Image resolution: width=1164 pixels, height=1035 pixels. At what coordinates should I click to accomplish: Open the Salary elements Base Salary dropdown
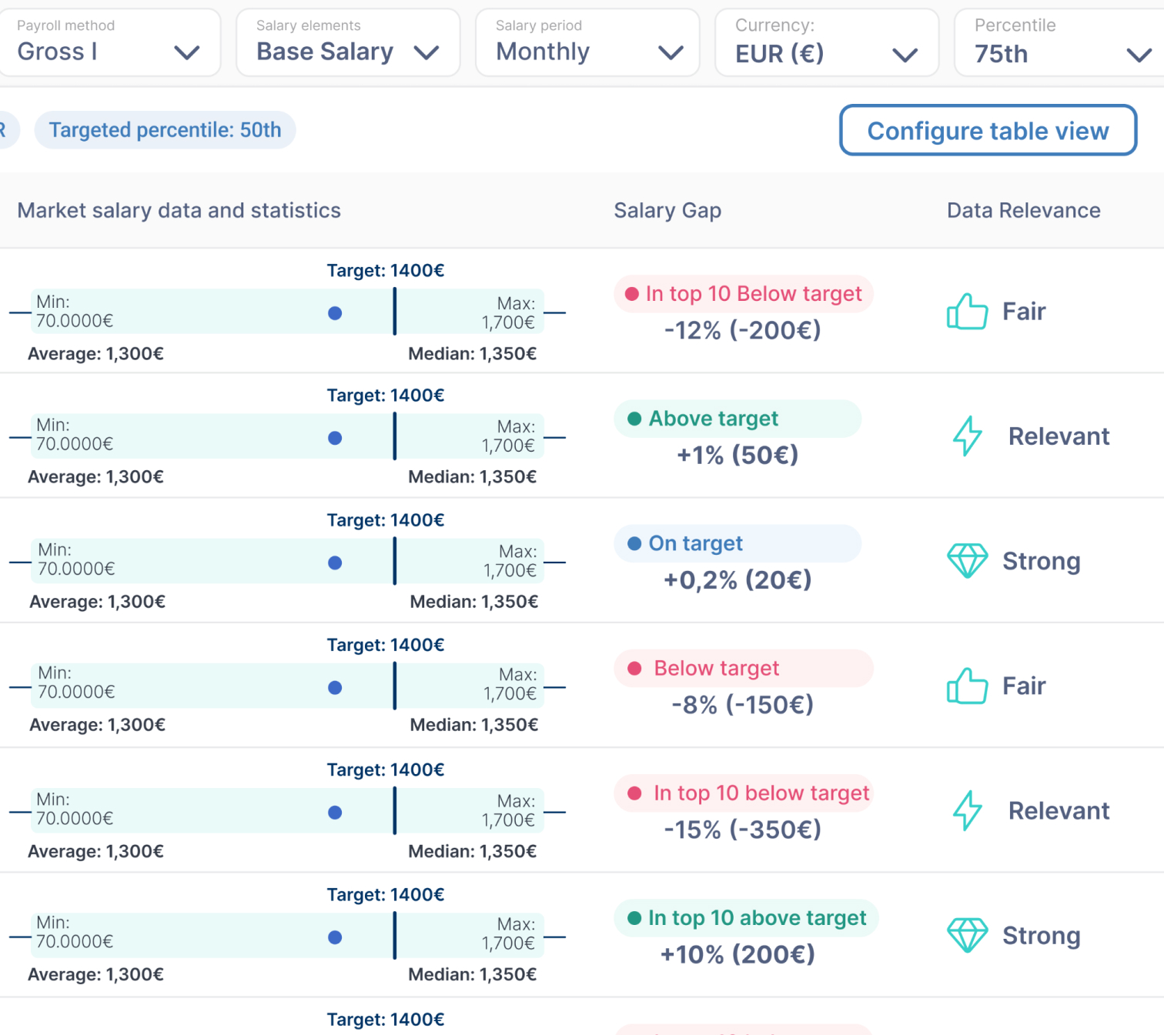click(348, 42)
